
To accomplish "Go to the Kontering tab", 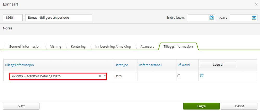I will [x=78, y=47].
